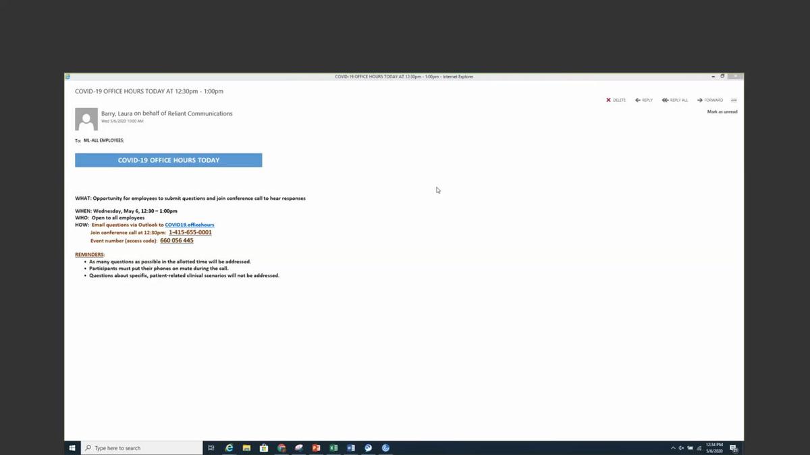This screenshot has height=455, width=810.
Task: Choose Reply All for this message
Action: click(x=675, y=100)
